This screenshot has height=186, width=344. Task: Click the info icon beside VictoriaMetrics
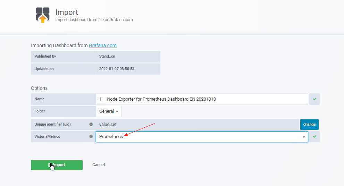pyautogui.click(x=91, y=136)
